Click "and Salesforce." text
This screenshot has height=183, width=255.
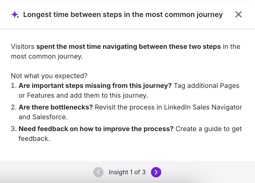(43, 117)
